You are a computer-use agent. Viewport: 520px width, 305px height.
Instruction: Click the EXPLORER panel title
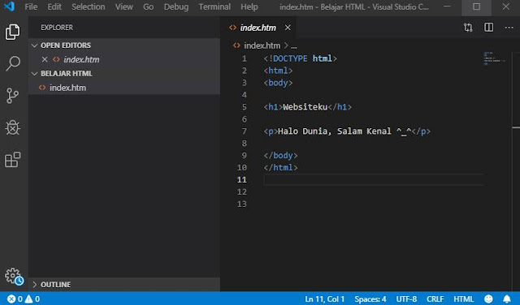tap(57, 28)
